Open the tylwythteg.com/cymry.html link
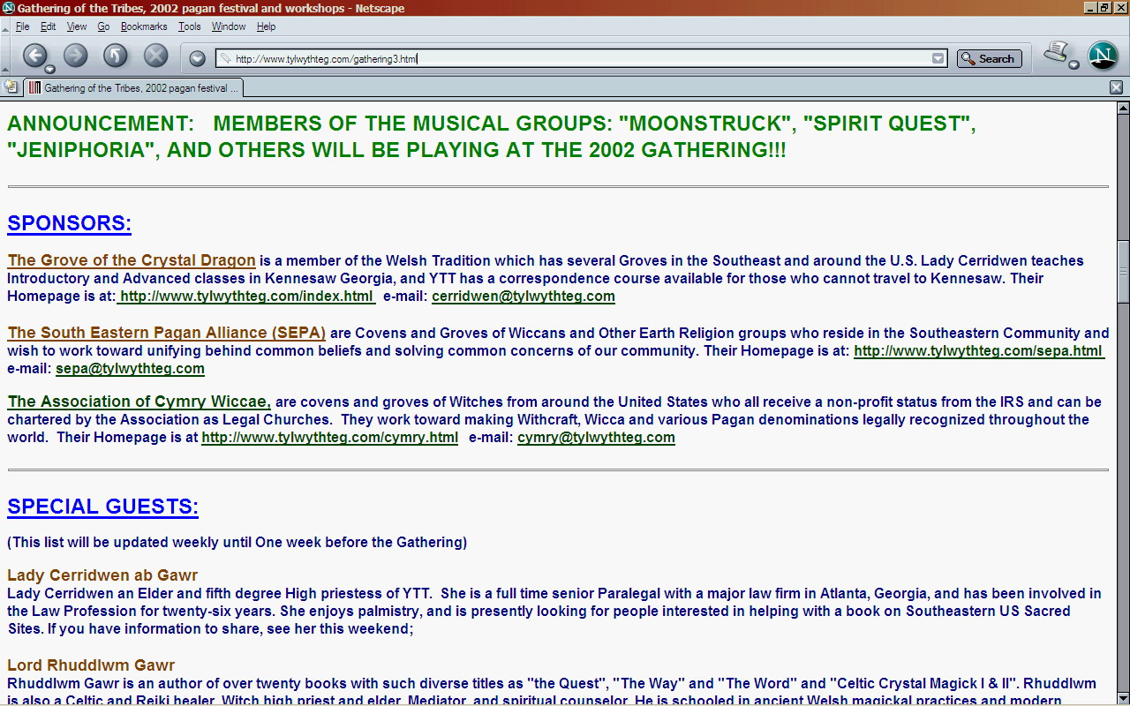 point(330,437)
